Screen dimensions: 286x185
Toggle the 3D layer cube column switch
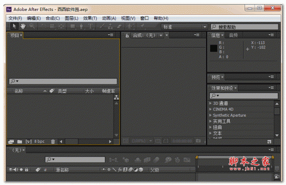[x=141, y=169]
